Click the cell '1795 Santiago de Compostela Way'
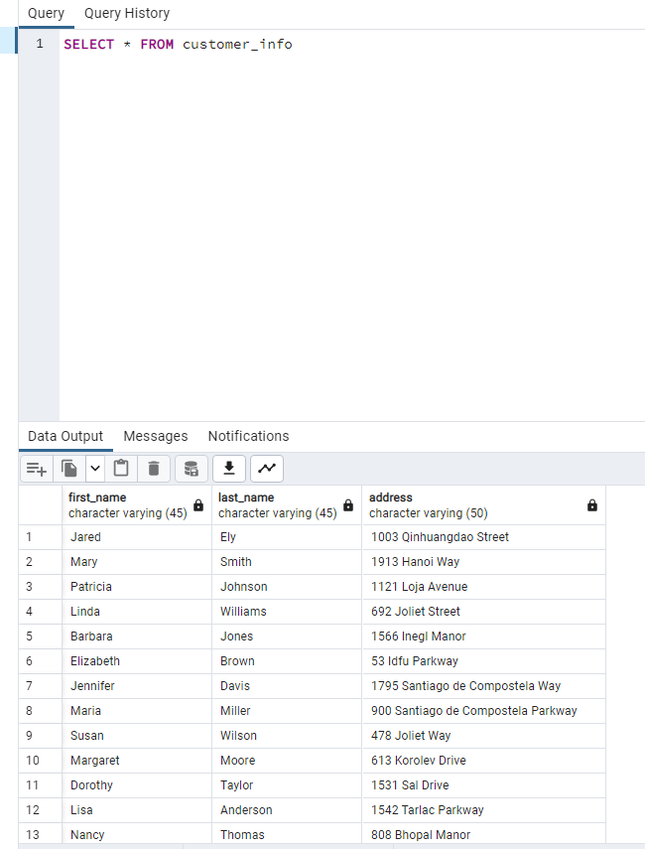Screen dimensions: 645x849 484,686
